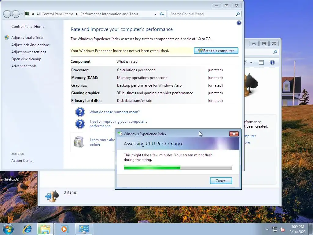The image size is (313, 235).
Task: Click the Component column header
Action: (80, 62)
